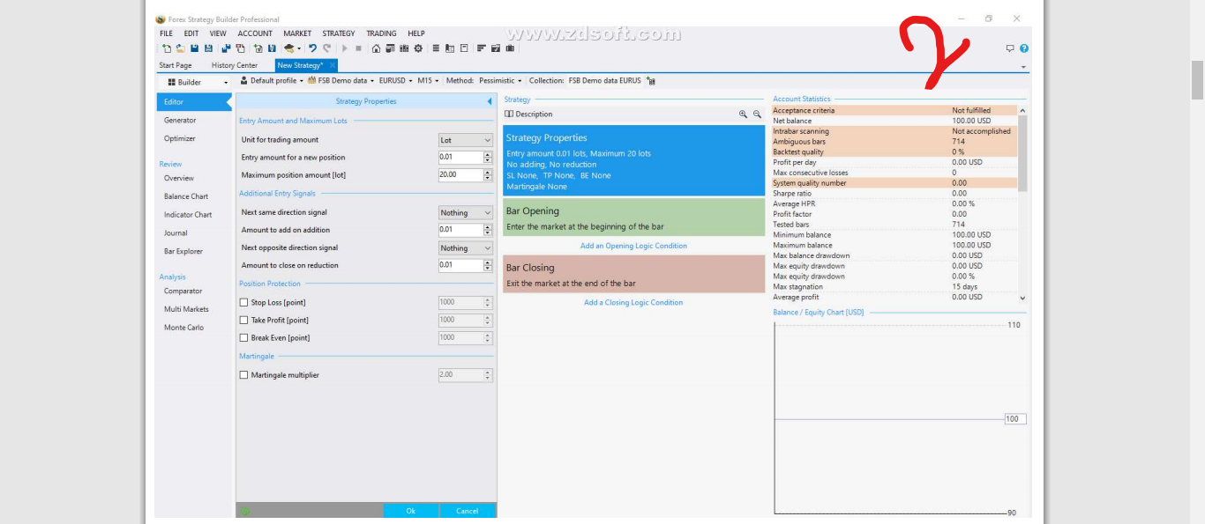
Task: Go to the Home page icon
Action: click(x=377, y=48)
